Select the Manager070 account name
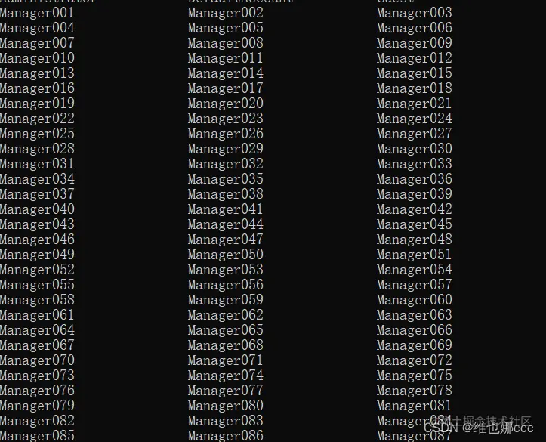 tap(37, 360)
